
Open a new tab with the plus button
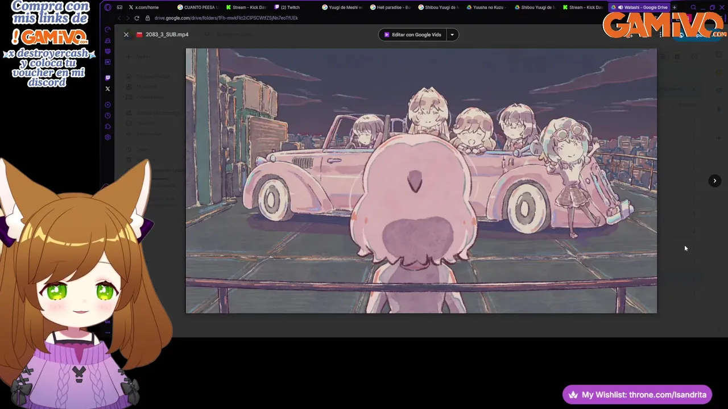675,7
